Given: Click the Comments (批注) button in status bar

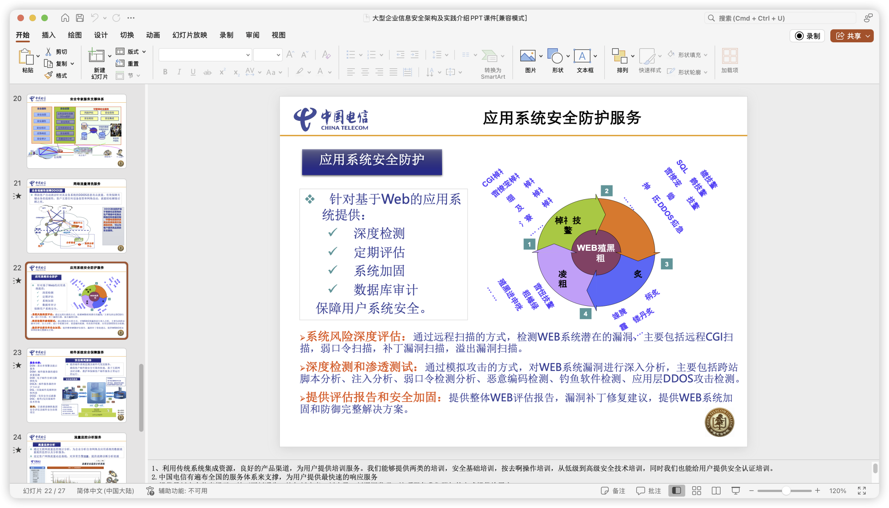Looking at the screenshot, I should click(x=649, y=491).
